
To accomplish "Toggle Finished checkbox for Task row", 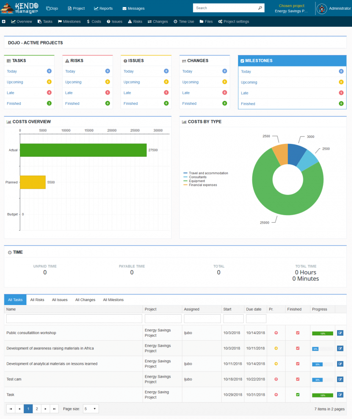I will (x=297, y=395).
